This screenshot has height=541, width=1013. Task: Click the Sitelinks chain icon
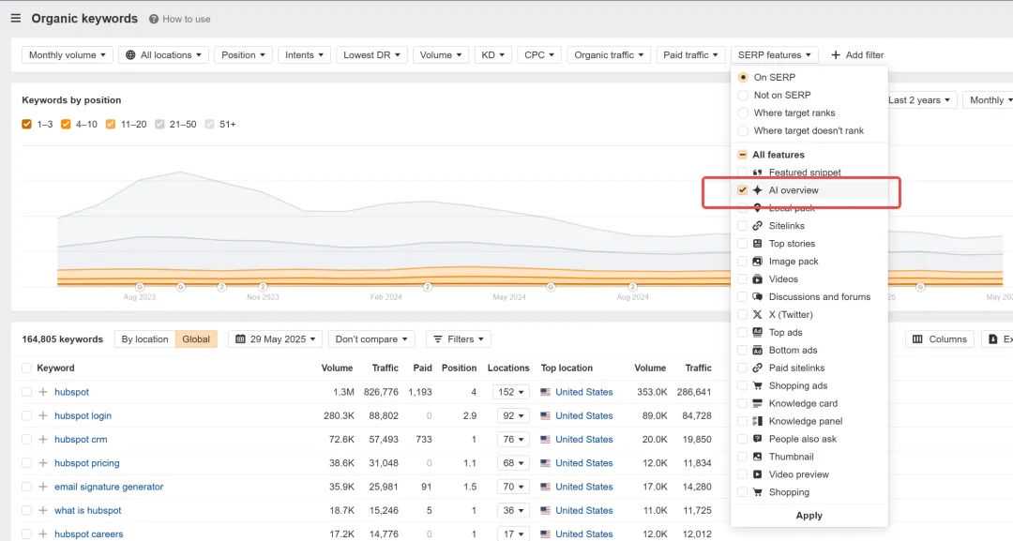[x=757, y=226]
